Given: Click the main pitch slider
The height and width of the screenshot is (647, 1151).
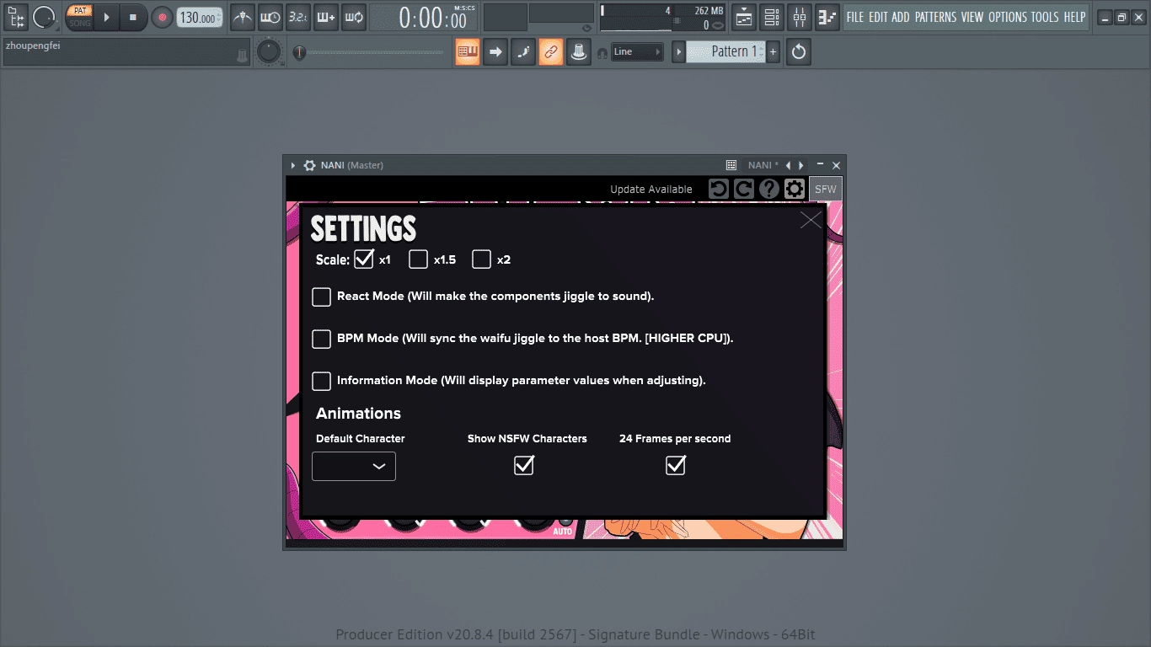Looking at the screenshot, I should 372,53.
